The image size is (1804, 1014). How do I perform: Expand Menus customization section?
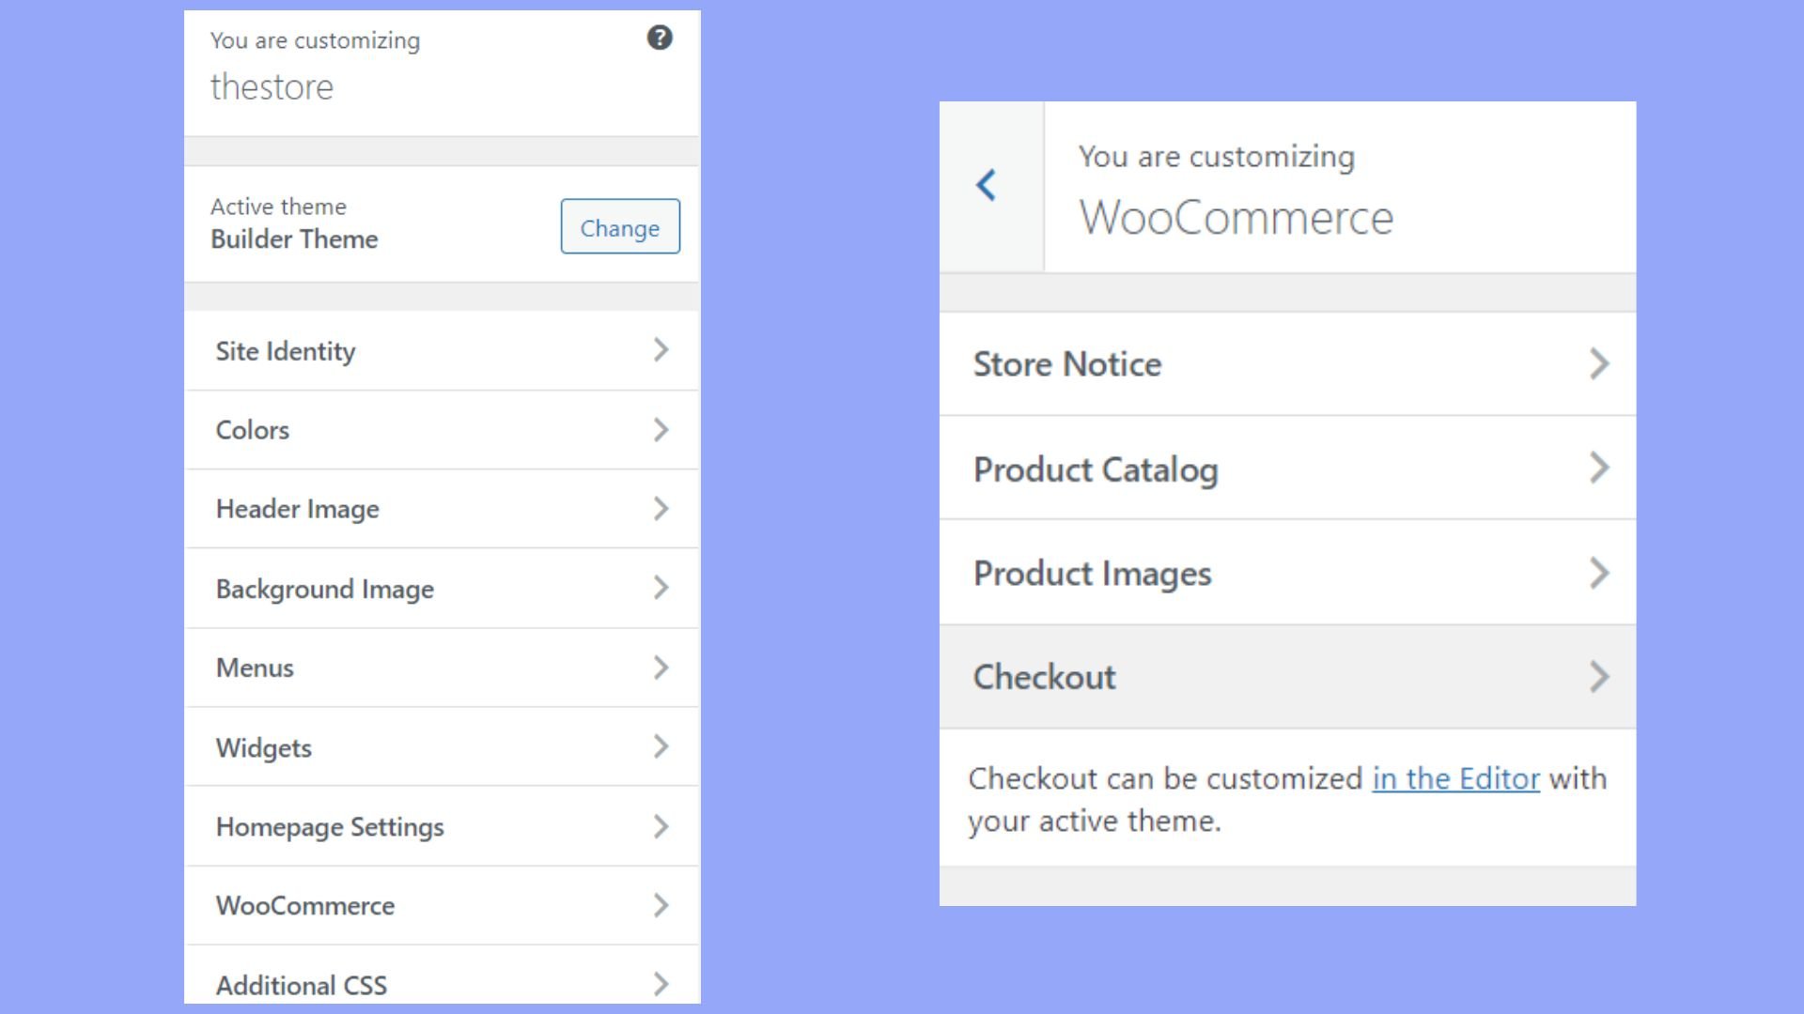click(x=441, y=668)
